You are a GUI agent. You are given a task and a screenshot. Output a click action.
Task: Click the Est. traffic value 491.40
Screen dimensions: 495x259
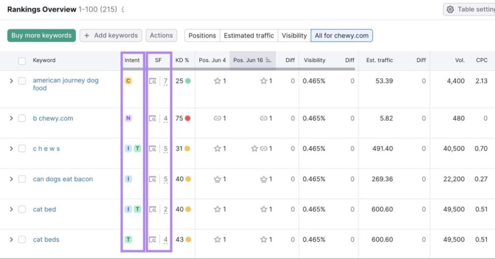[x=383, y=148]
